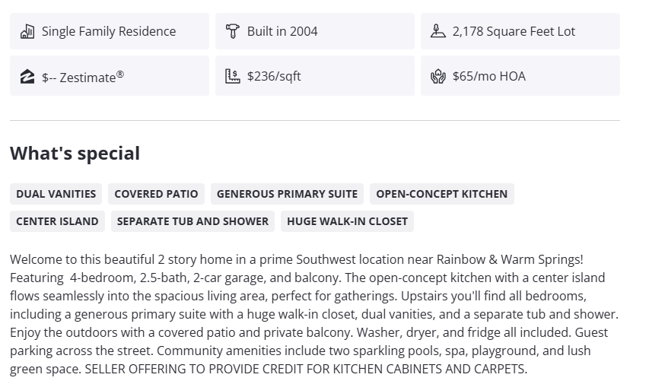This screenshot has width=649, height=384.
Task: Select the DUAL VANITIES tag
Action: tap(56, 194)
